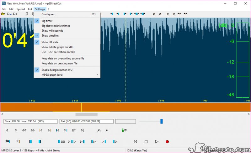
Task: Click the pencil edit cue button
Action: (x=18, y=141)
